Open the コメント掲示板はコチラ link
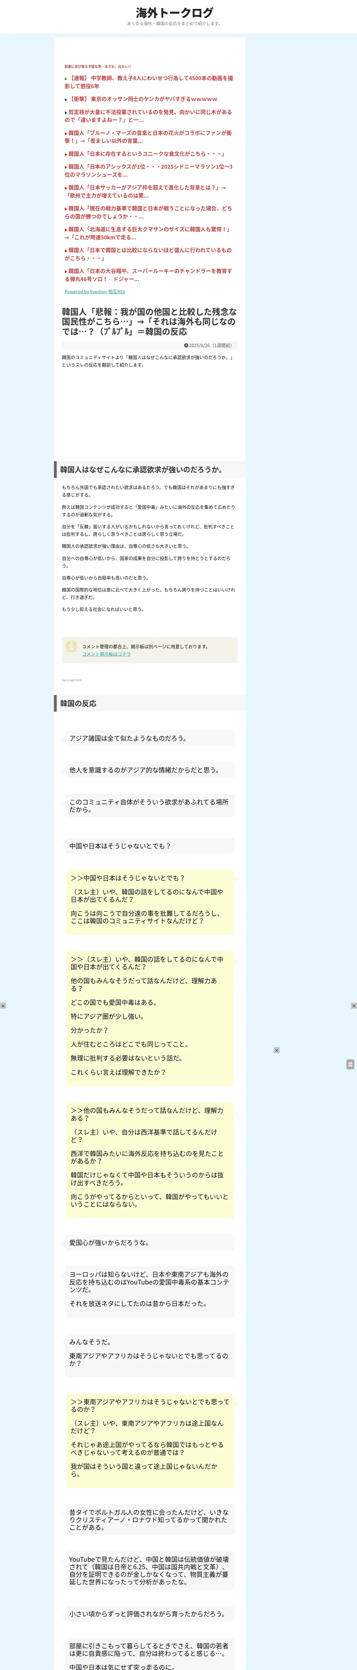357x1670 pixels. [106, 654]
